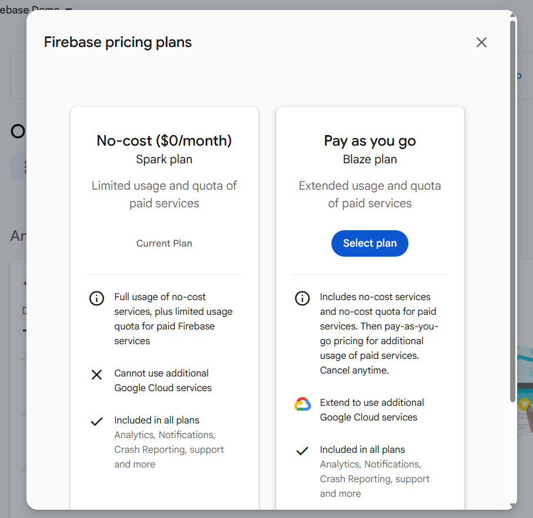Click the No-cost ($0/month) heading

164,141
